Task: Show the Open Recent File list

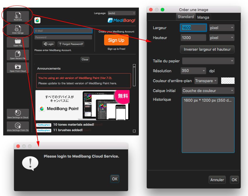Action: click(18, 55)
